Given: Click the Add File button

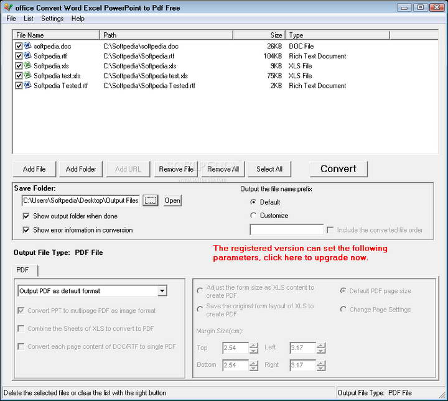Looking at the screenshot, I should pyautogui.click(x=34, y=169).
